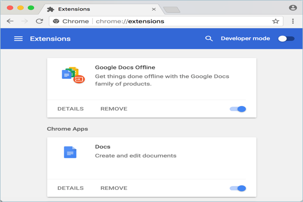Open Chrome's three-dot menu

(x=293, y=22)
